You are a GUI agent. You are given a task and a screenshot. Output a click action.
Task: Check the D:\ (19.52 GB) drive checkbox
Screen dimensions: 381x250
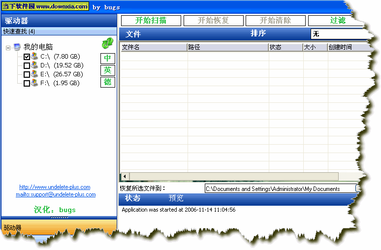[27, 65]
